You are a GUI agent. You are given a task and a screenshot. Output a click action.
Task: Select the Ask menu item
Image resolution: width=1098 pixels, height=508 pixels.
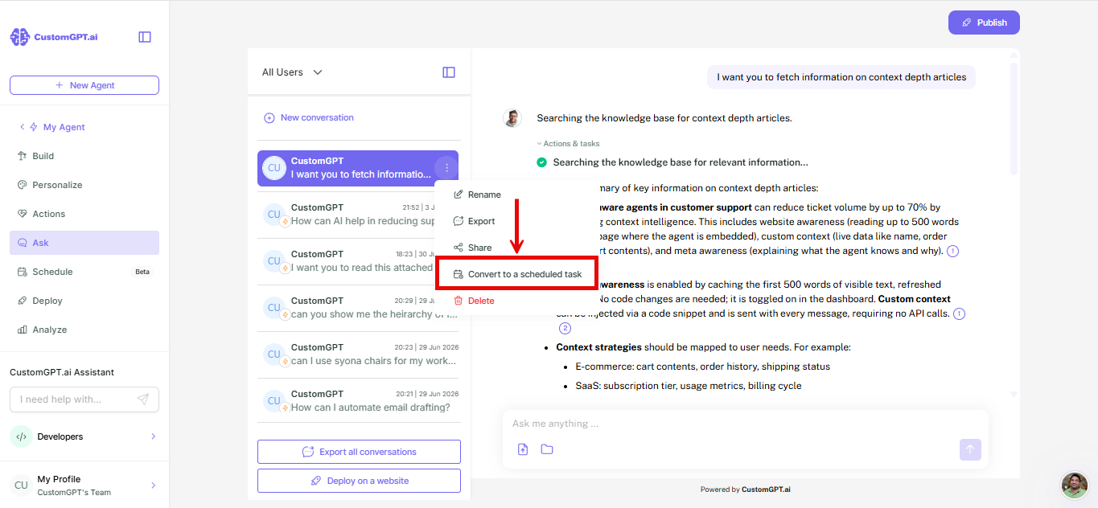[84, 243]
